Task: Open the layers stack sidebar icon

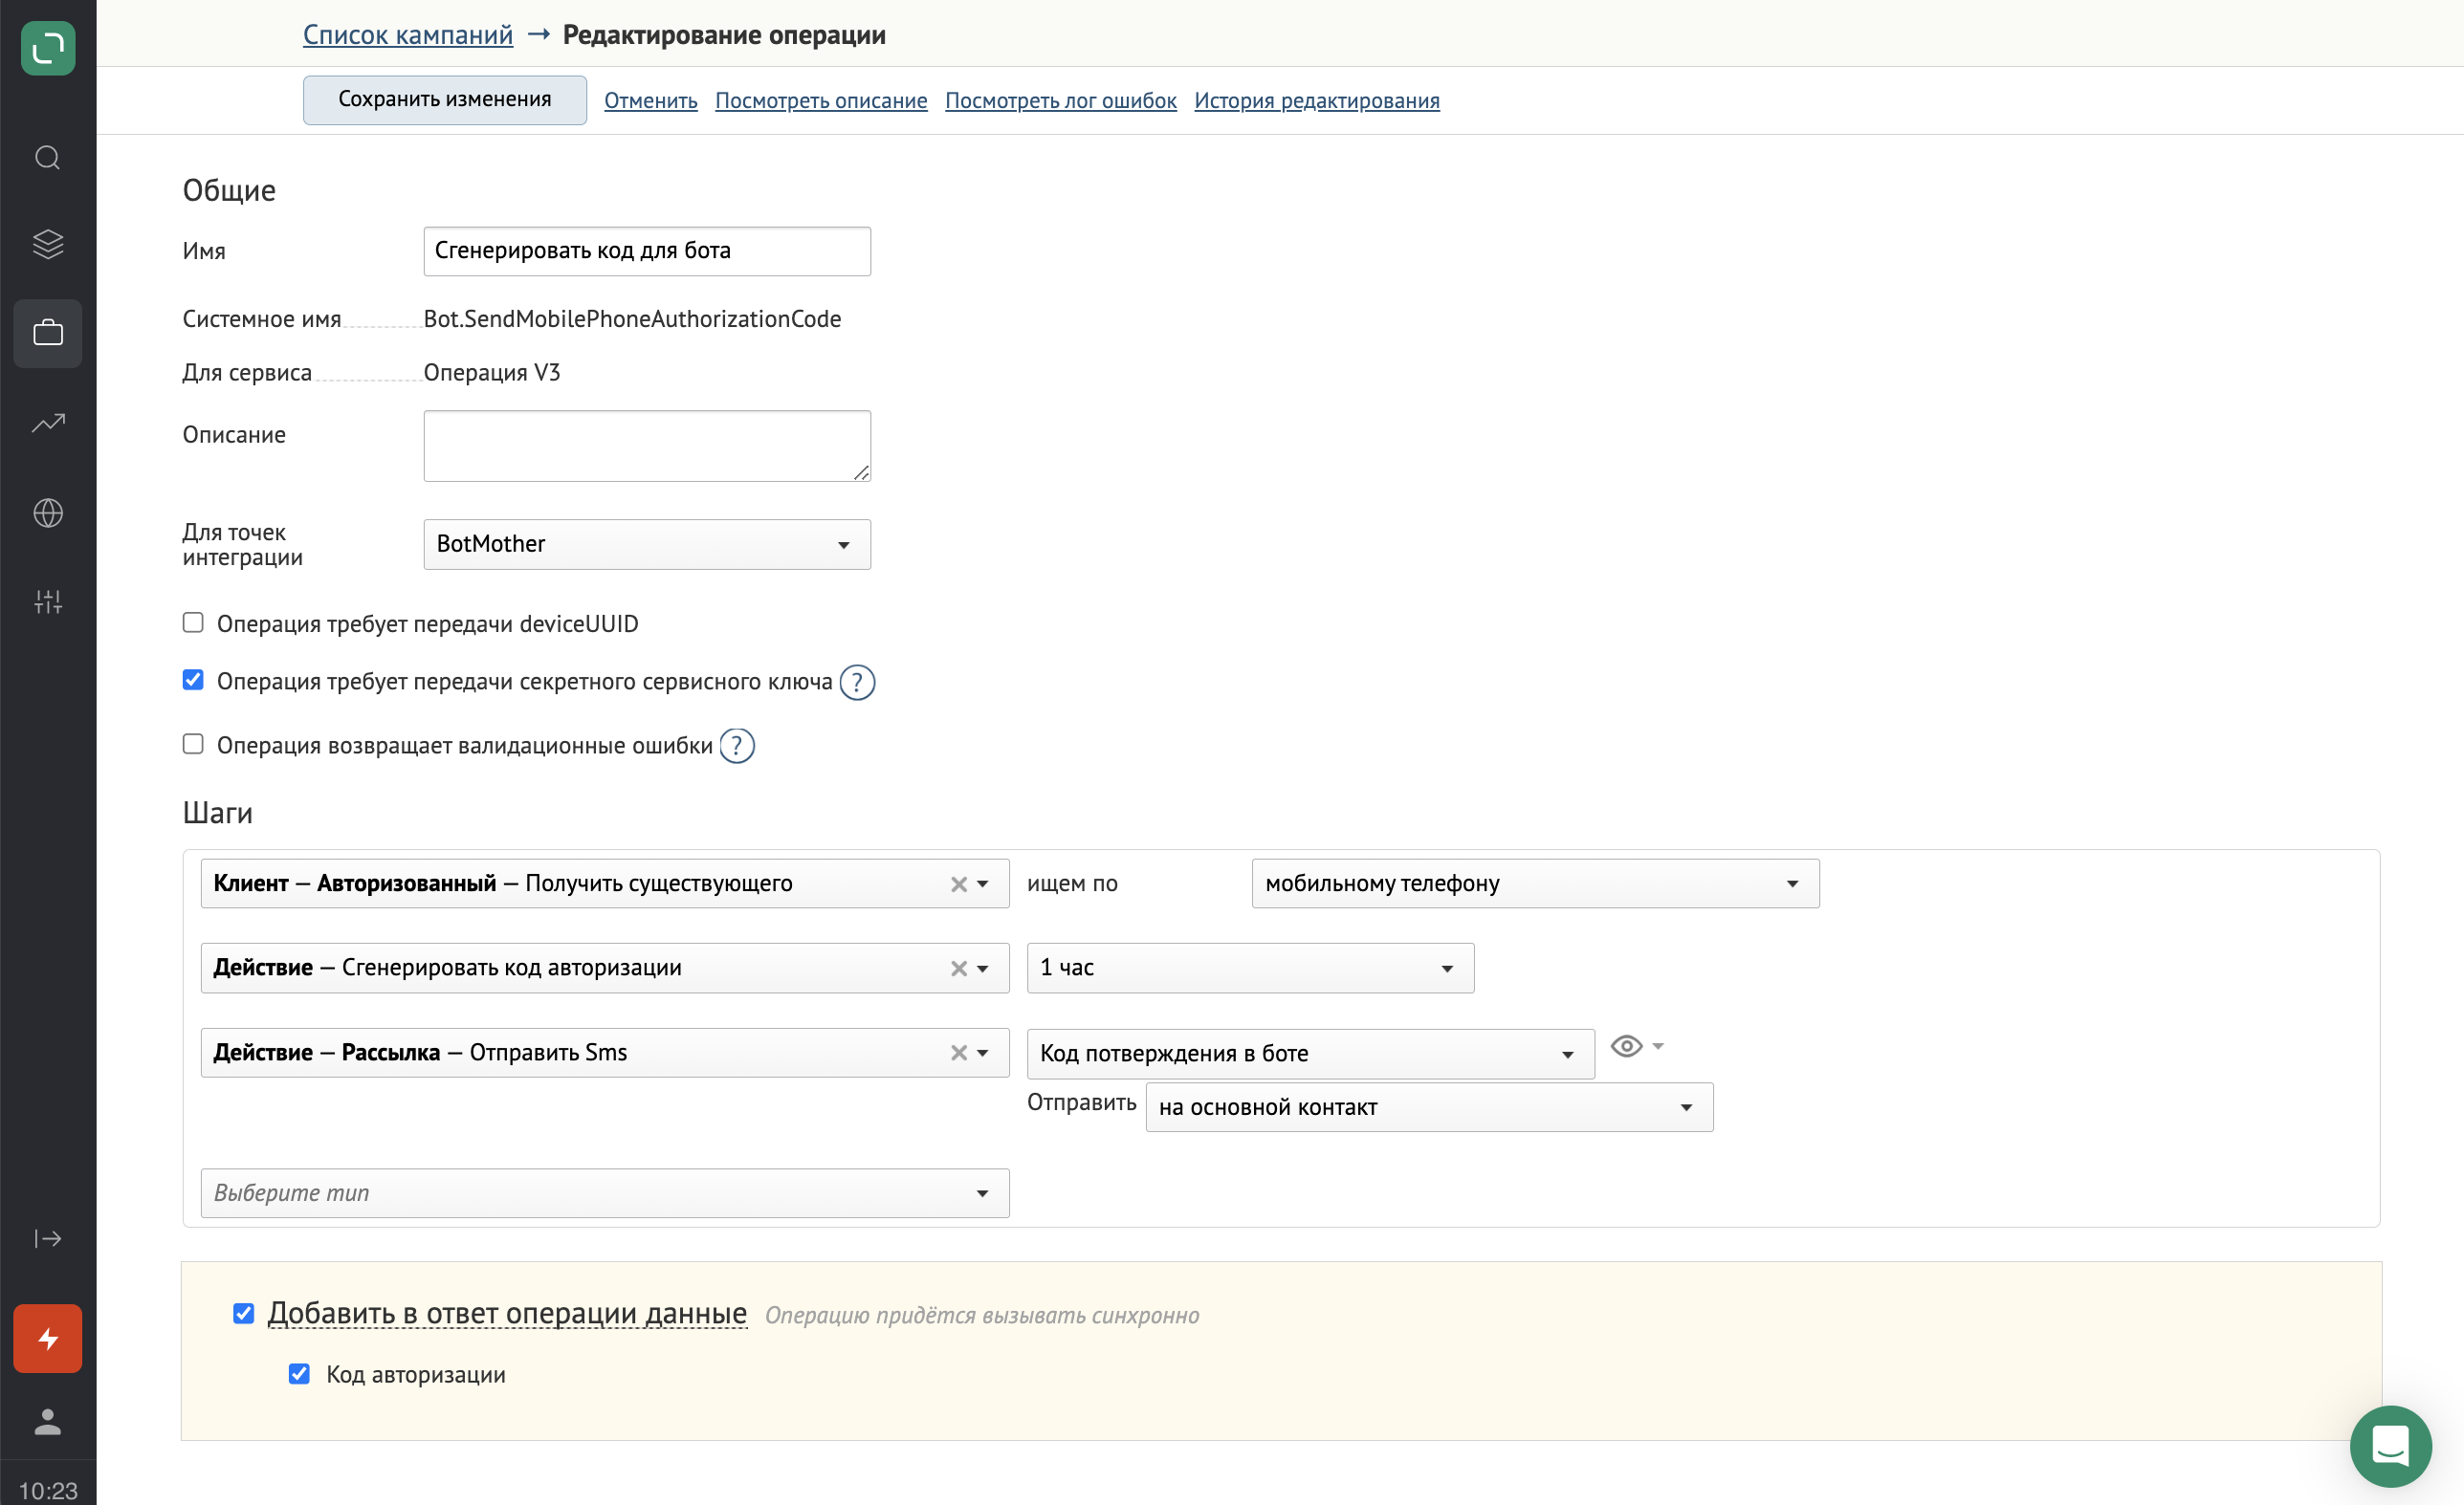Action: pyautogui.click(x=48, y=244)
